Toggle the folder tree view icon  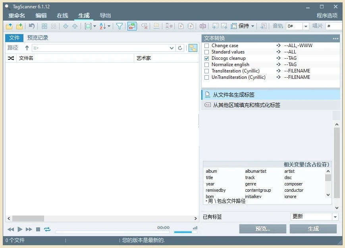pyautogui.click(x=193, y=48)
